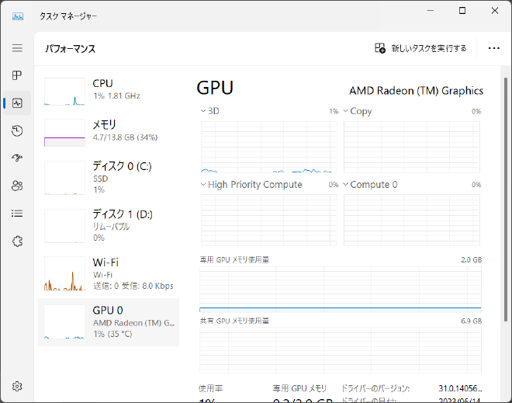Minimize the Task Manager window
The image size is (512, 403).
tap(431, 11)
